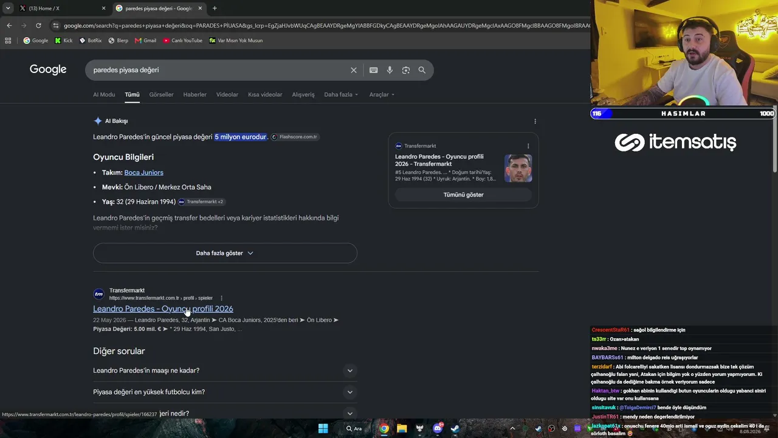Search by image with Google Lens
Viewport: 778px width, 438px height.
click(x=406, y=70)
